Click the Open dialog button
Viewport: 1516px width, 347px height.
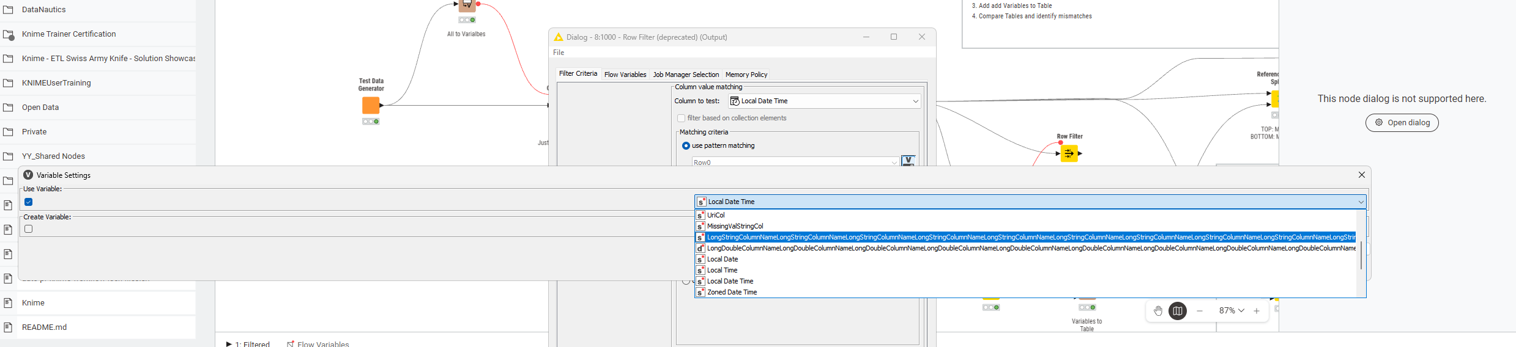pyautogui.click(x=1402, y=123)
